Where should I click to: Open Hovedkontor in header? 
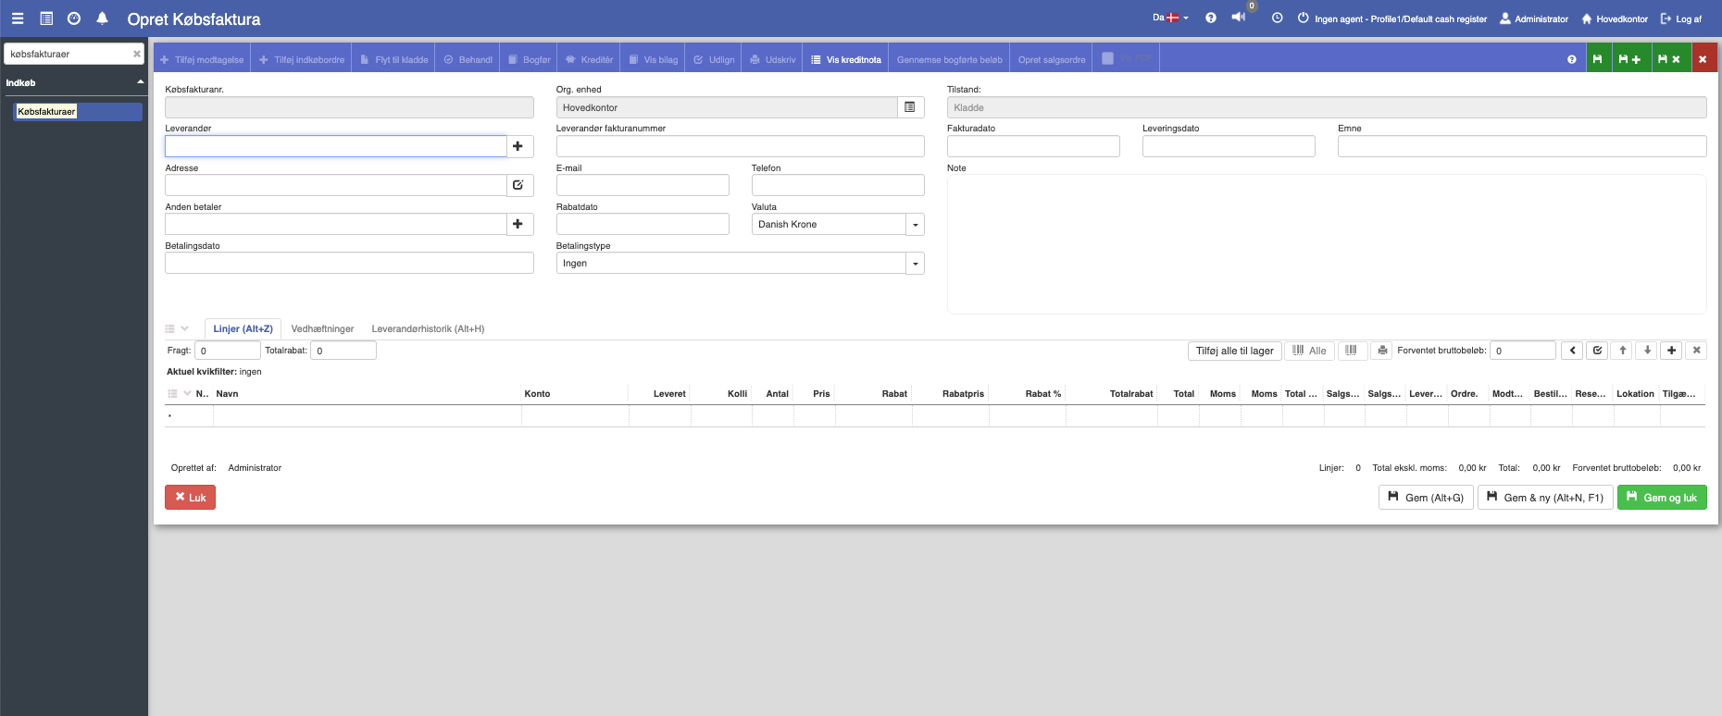(1615, 19)
